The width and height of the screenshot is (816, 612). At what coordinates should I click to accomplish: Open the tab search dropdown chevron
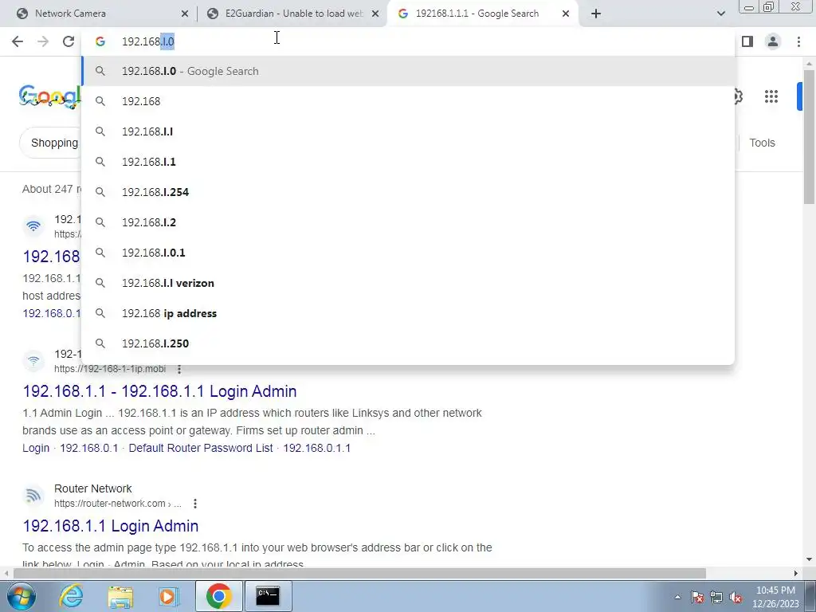tap(720, 14)
